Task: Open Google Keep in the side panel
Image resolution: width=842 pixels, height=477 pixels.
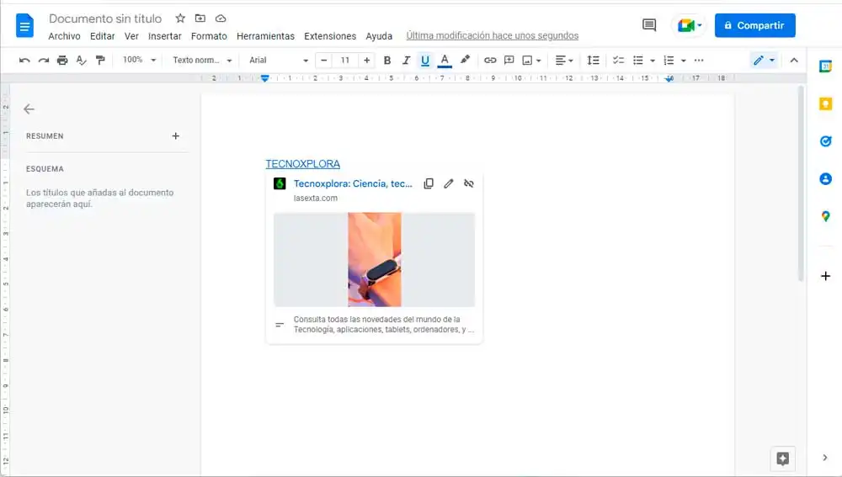Action: click(x=825, y=103)
